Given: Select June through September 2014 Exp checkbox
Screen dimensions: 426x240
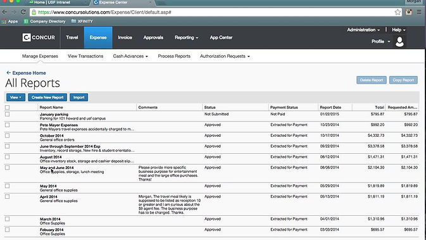Looking at the screenshot, I should [x=8, y=146].
